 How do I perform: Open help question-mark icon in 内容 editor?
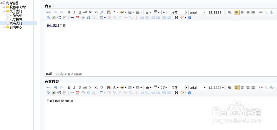190,18
